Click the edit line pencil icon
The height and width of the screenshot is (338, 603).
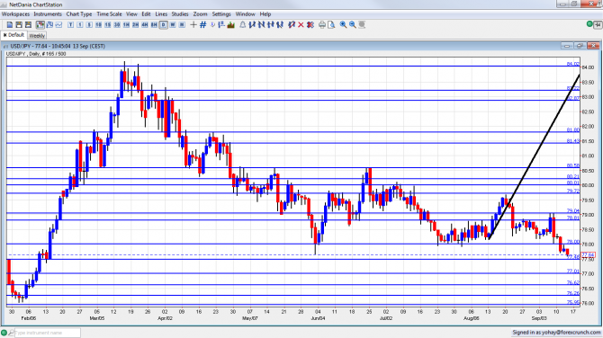pos(292,24)
